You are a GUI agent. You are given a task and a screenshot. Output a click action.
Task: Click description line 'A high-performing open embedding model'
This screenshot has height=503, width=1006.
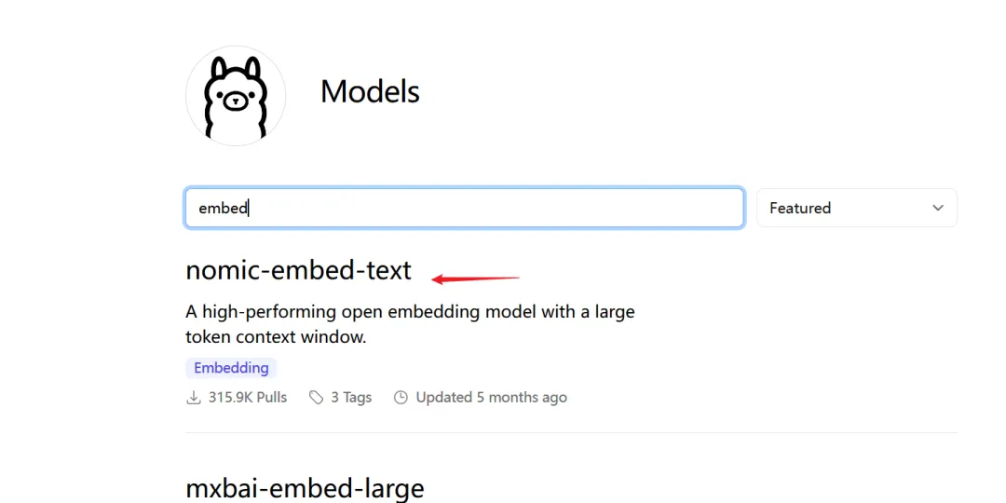[x=410, y=311]
